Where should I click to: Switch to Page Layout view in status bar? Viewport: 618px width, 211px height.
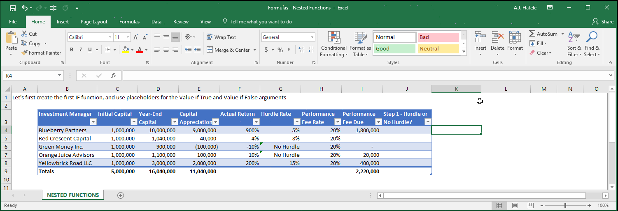(515, 205)
